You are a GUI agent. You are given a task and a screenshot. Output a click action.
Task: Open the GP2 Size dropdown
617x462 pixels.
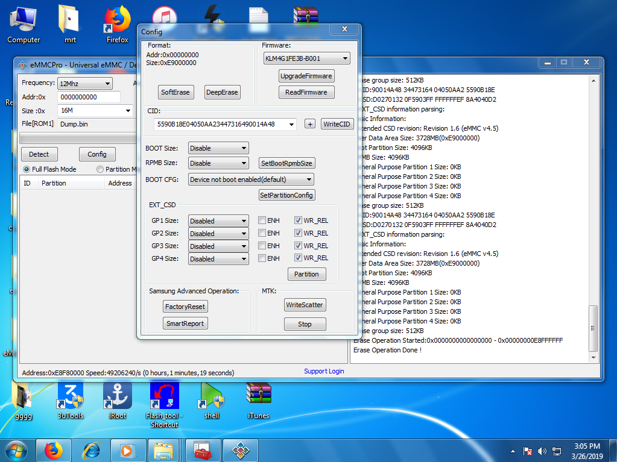218,233
